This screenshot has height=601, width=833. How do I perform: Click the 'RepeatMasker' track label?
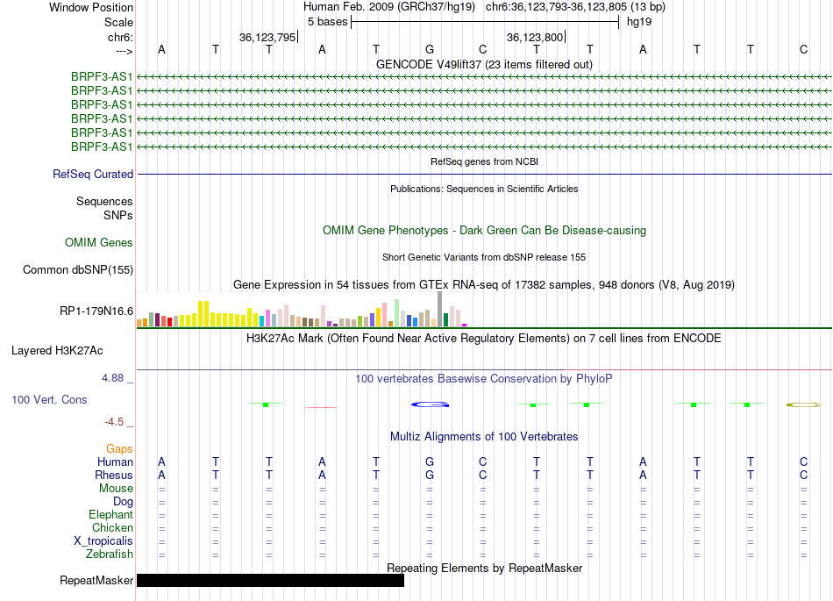pyautogui.click(x=96, y=580)
